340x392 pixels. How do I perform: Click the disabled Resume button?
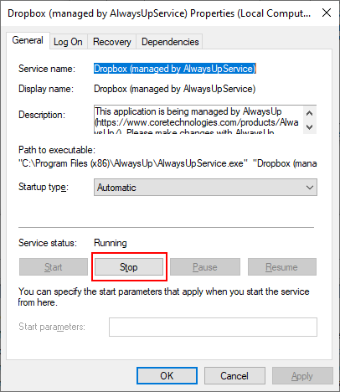(282, 267)
